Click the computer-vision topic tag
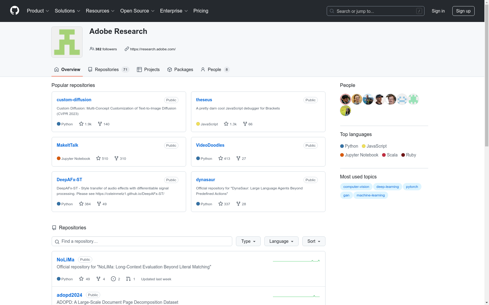This screenshot has height=305, width=489. tap(356, 187)
